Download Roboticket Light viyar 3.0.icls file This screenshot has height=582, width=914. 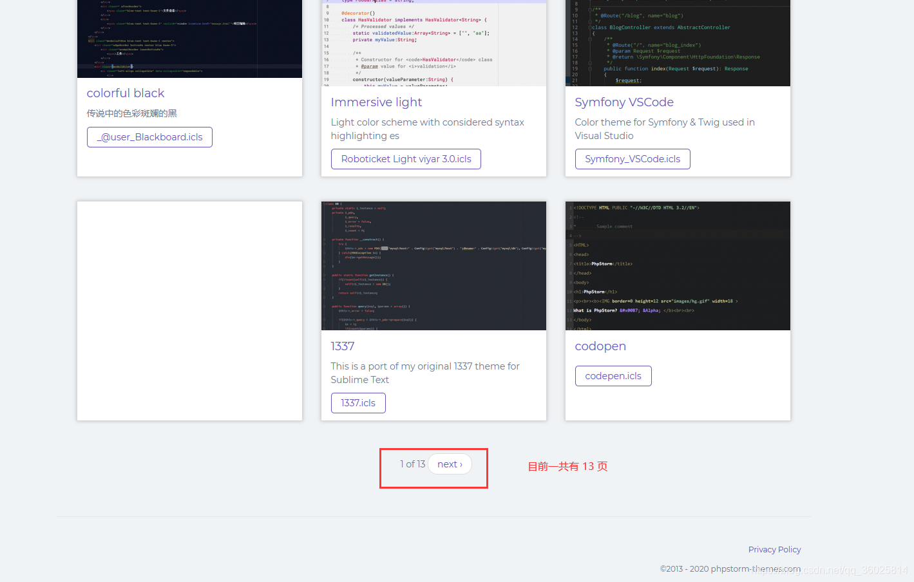click(x=405, y=159)
